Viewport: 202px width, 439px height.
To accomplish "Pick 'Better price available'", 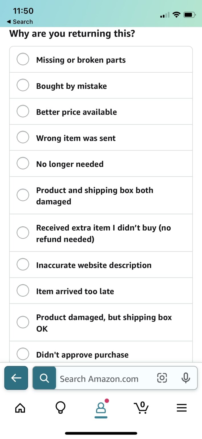I will coord(23,111).
